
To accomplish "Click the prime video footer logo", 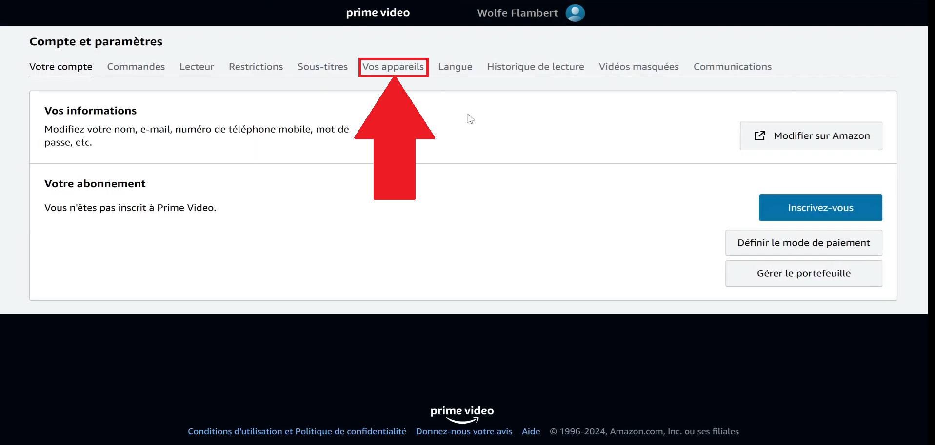I will (461, 414).
